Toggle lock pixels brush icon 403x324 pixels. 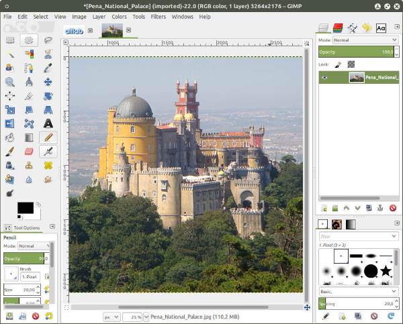[x=339, y=64]
